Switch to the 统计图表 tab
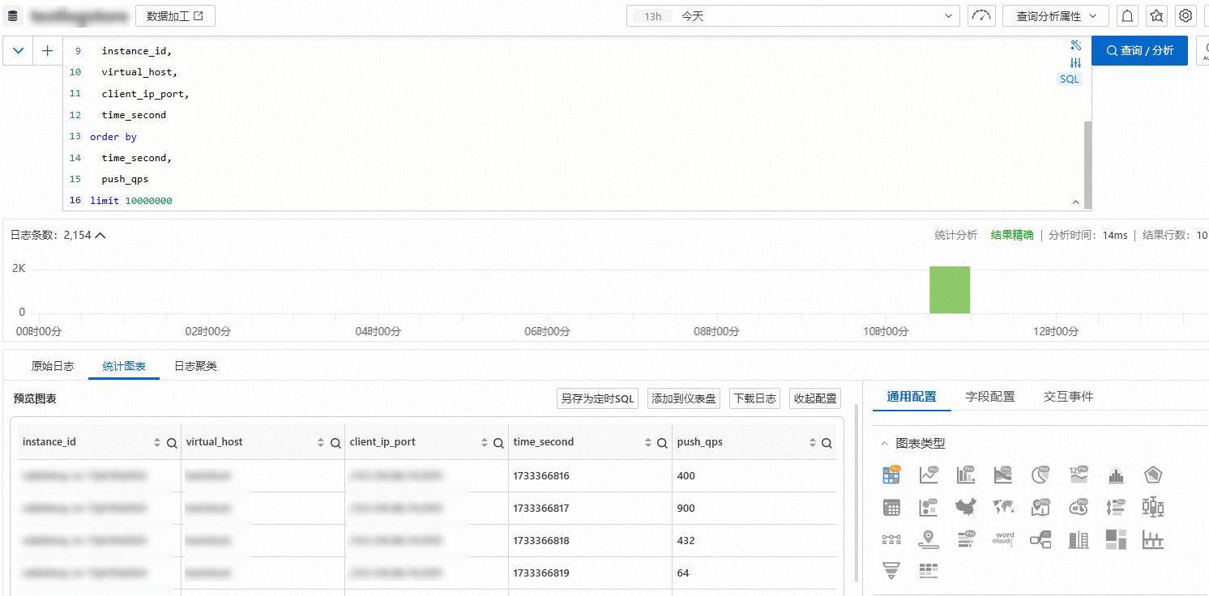 (124, 366)
